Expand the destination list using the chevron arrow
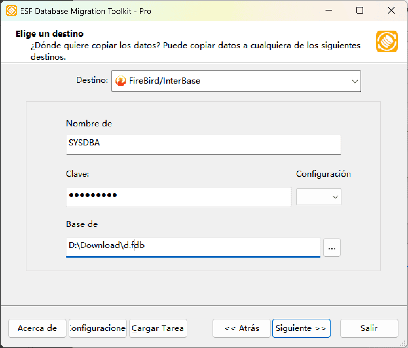 coord(355,81)
